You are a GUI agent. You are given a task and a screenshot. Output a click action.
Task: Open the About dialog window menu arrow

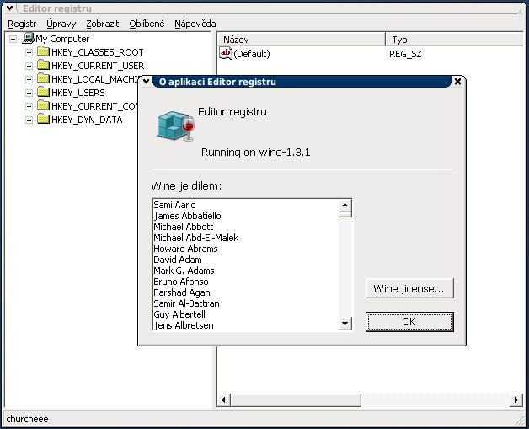pos(146,82)
